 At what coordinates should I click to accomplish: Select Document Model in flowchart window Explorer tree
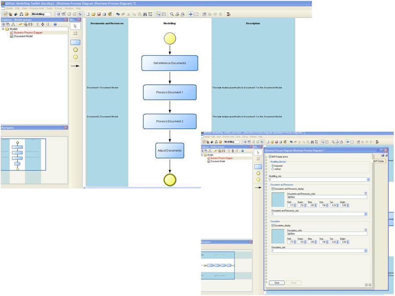tap(23, 36)
